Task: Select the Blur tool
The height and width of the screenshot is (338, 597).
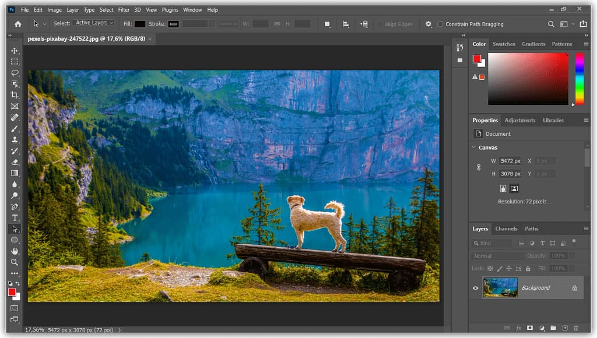Action: point(15,184)
